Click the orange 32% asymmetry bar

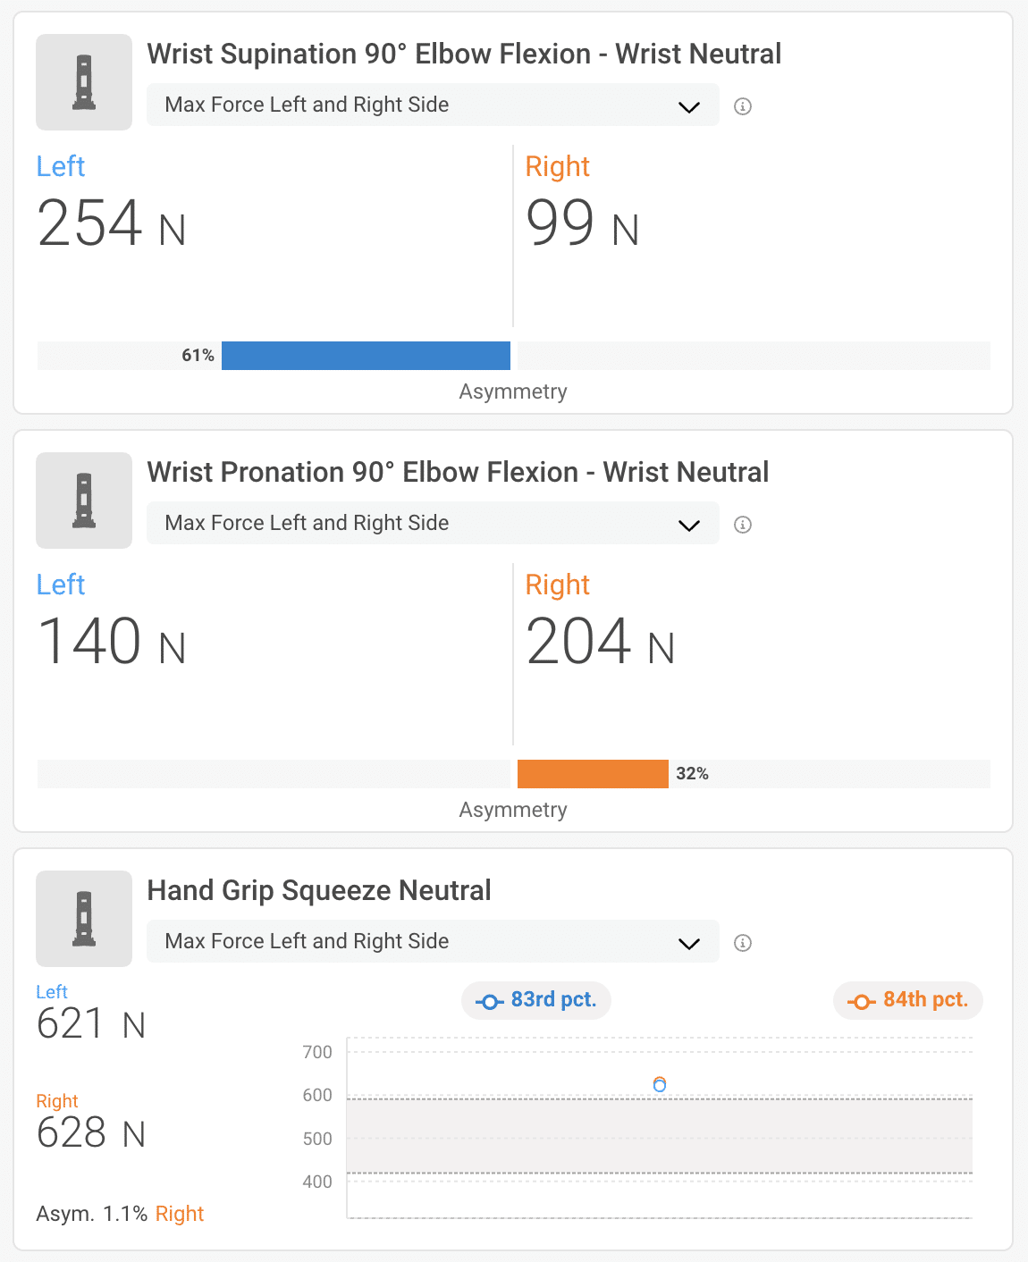pyautogui.click(x=593, y=774)
